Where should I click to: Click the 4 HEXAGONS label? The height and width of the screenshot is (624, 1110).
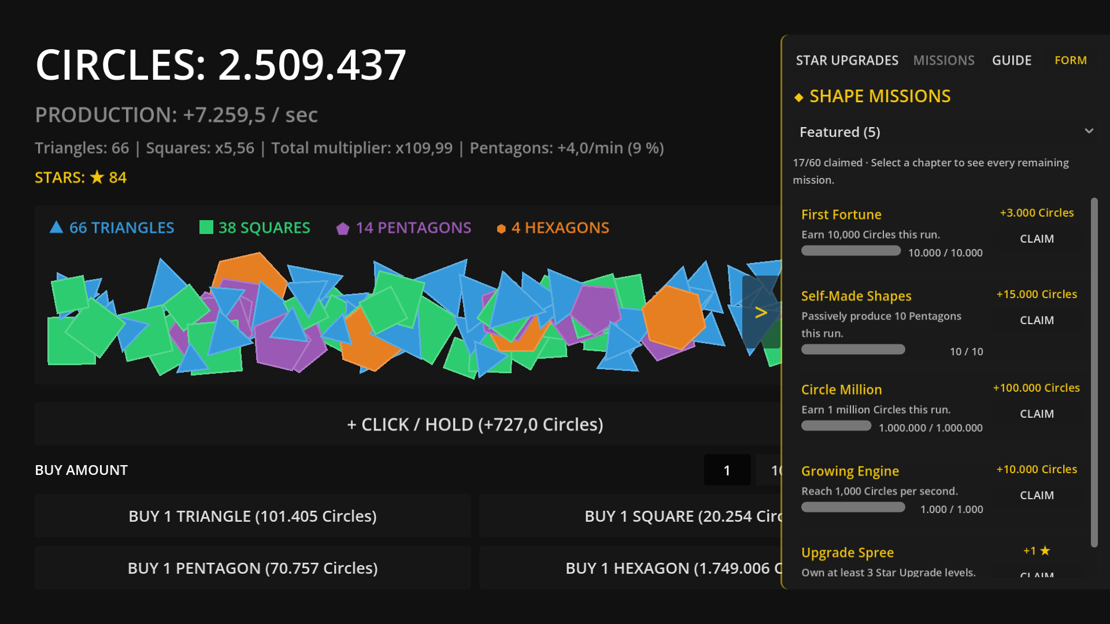[x=560, y=228]
